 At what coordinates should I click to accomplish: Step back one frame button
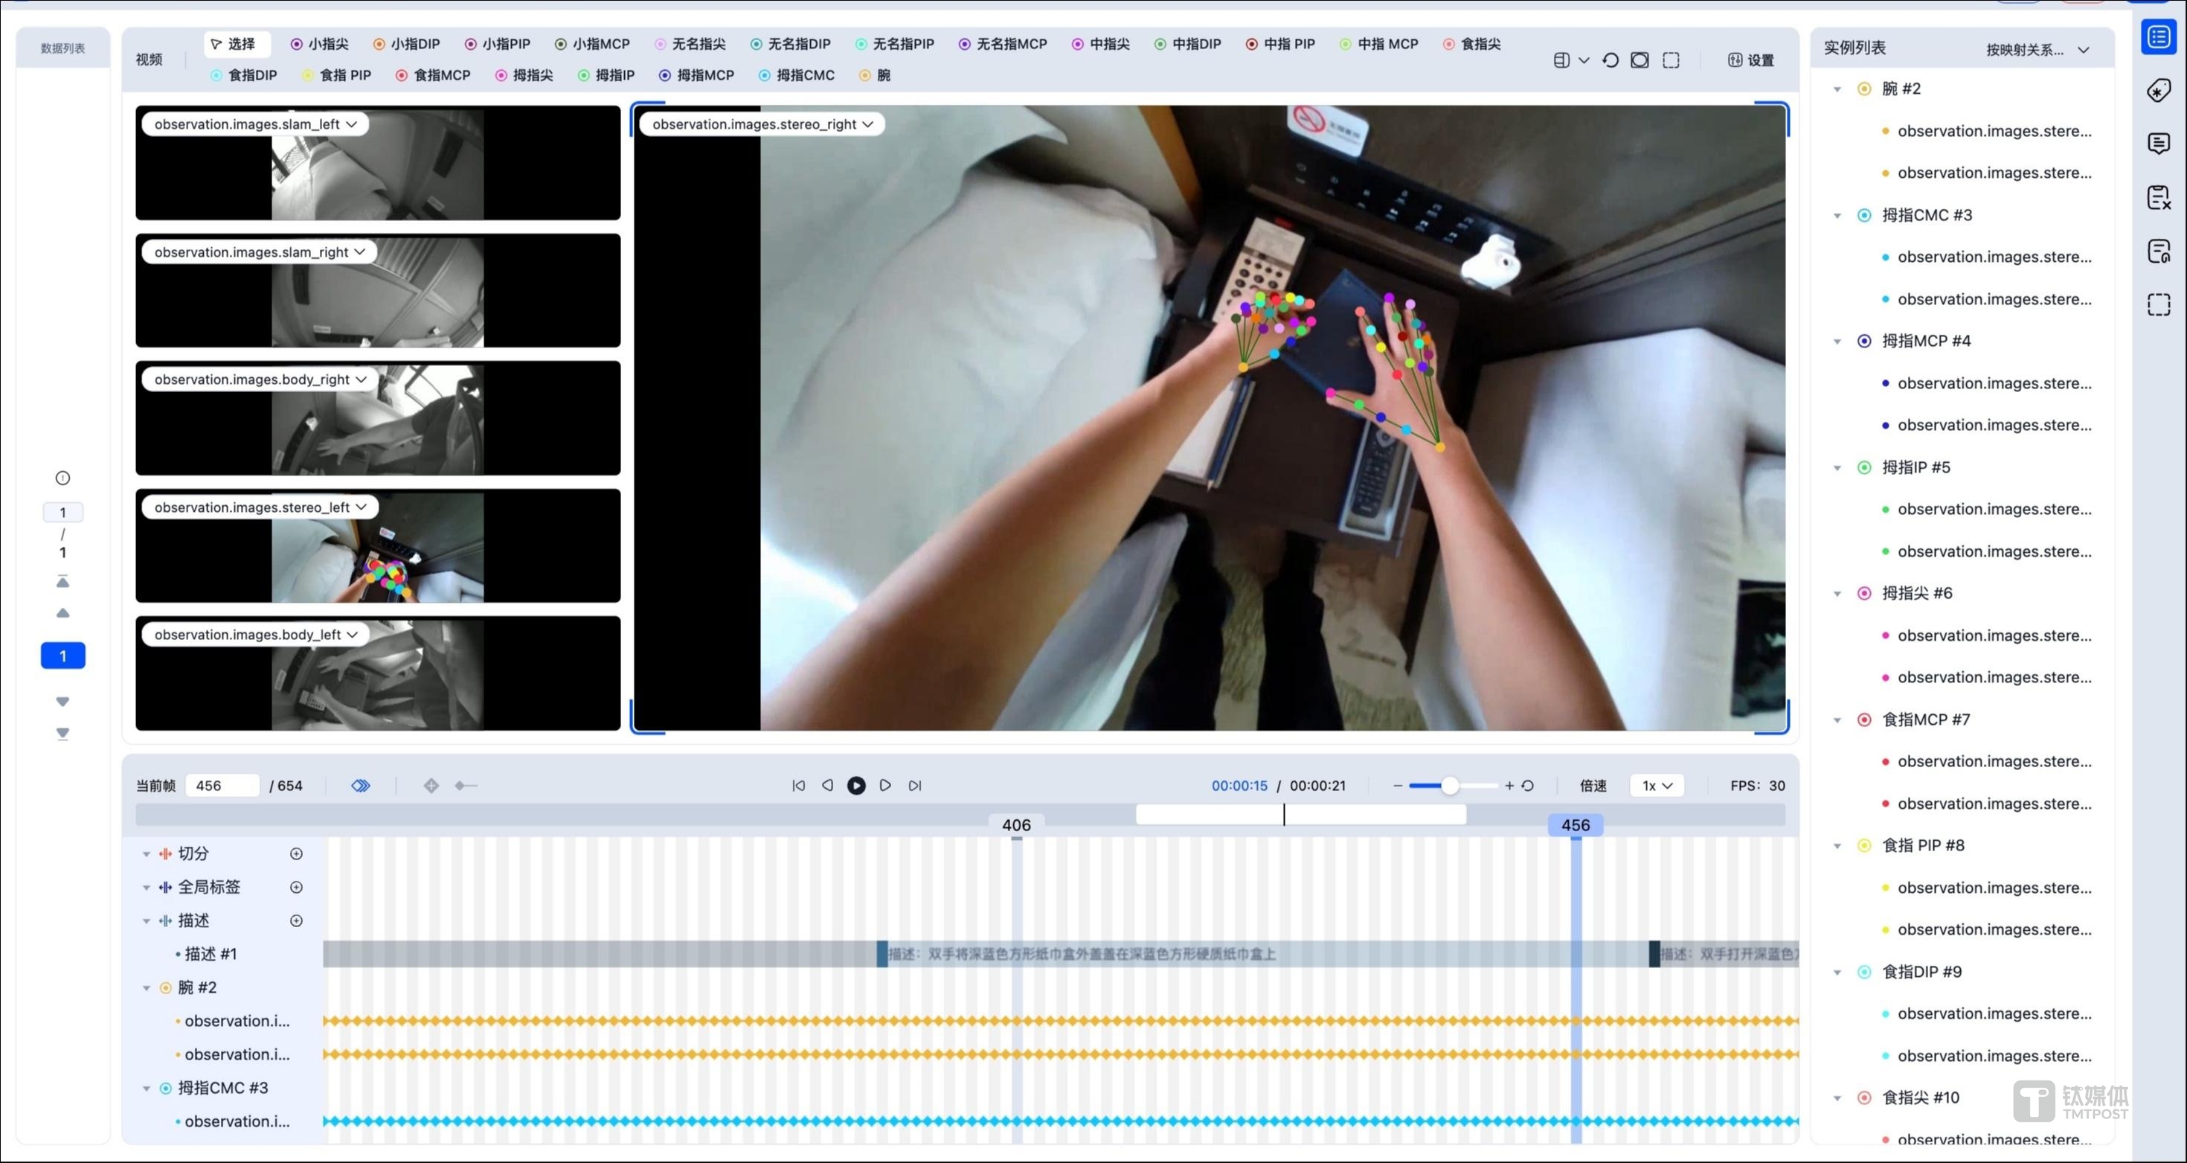tap(828, 786)
